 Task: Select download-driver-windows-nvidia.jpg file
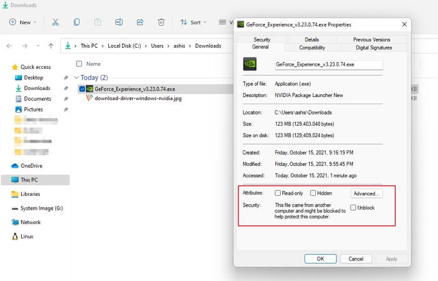pyautogui.click(x=138, y=98)
